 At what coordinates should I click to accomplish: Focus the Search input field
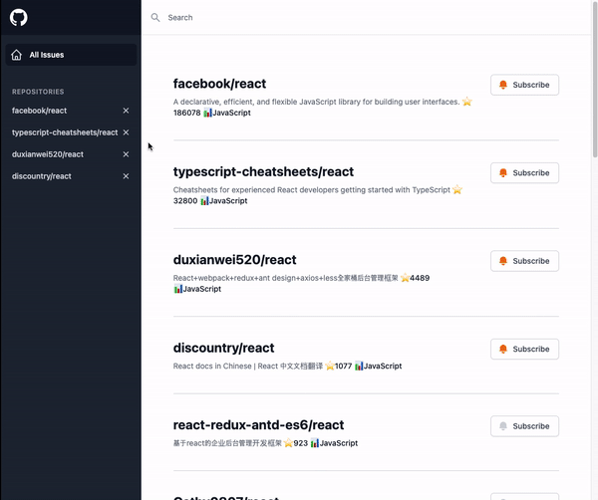tap(366, 18)
